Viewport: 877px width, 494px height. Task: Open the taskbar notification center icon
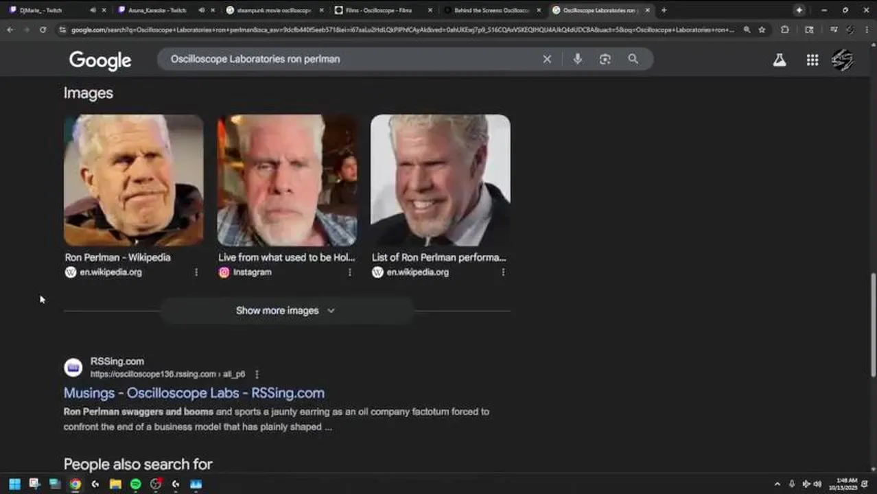[x=865, y=484]
